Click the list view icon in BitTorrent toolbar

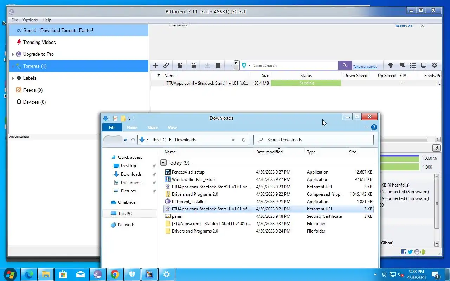pyautogui.click(x=413, y=65)
